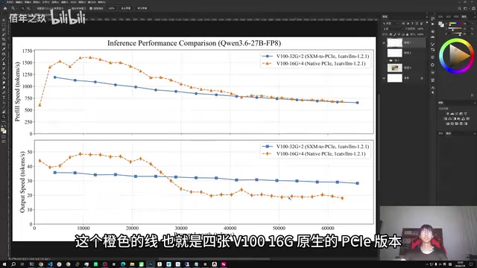Open Microsoft Edge from the taskbar
The image size is (477, 268).
click(x=123, y=264)
